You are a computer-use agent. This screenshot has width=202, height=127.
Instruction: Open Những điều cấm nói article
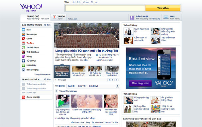pos(142,109)
